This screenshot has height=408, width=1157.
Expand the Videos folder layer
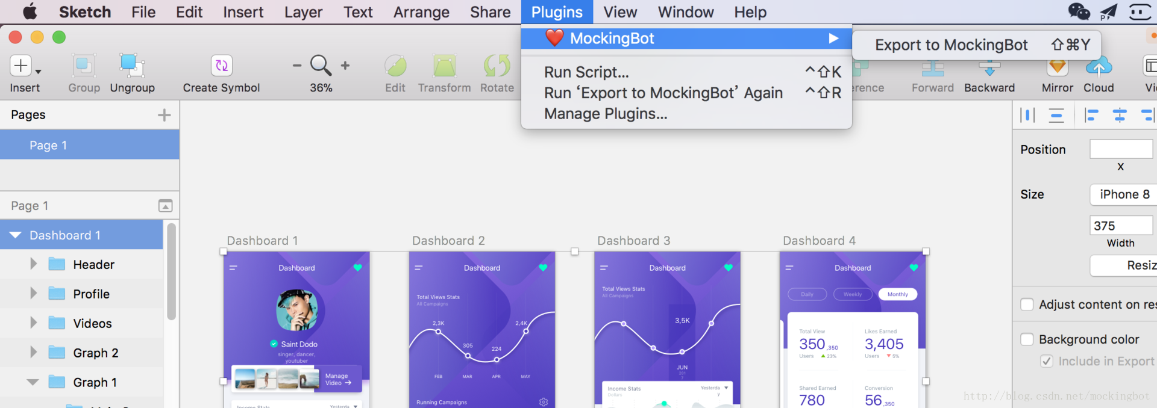[x=34, y=323]
